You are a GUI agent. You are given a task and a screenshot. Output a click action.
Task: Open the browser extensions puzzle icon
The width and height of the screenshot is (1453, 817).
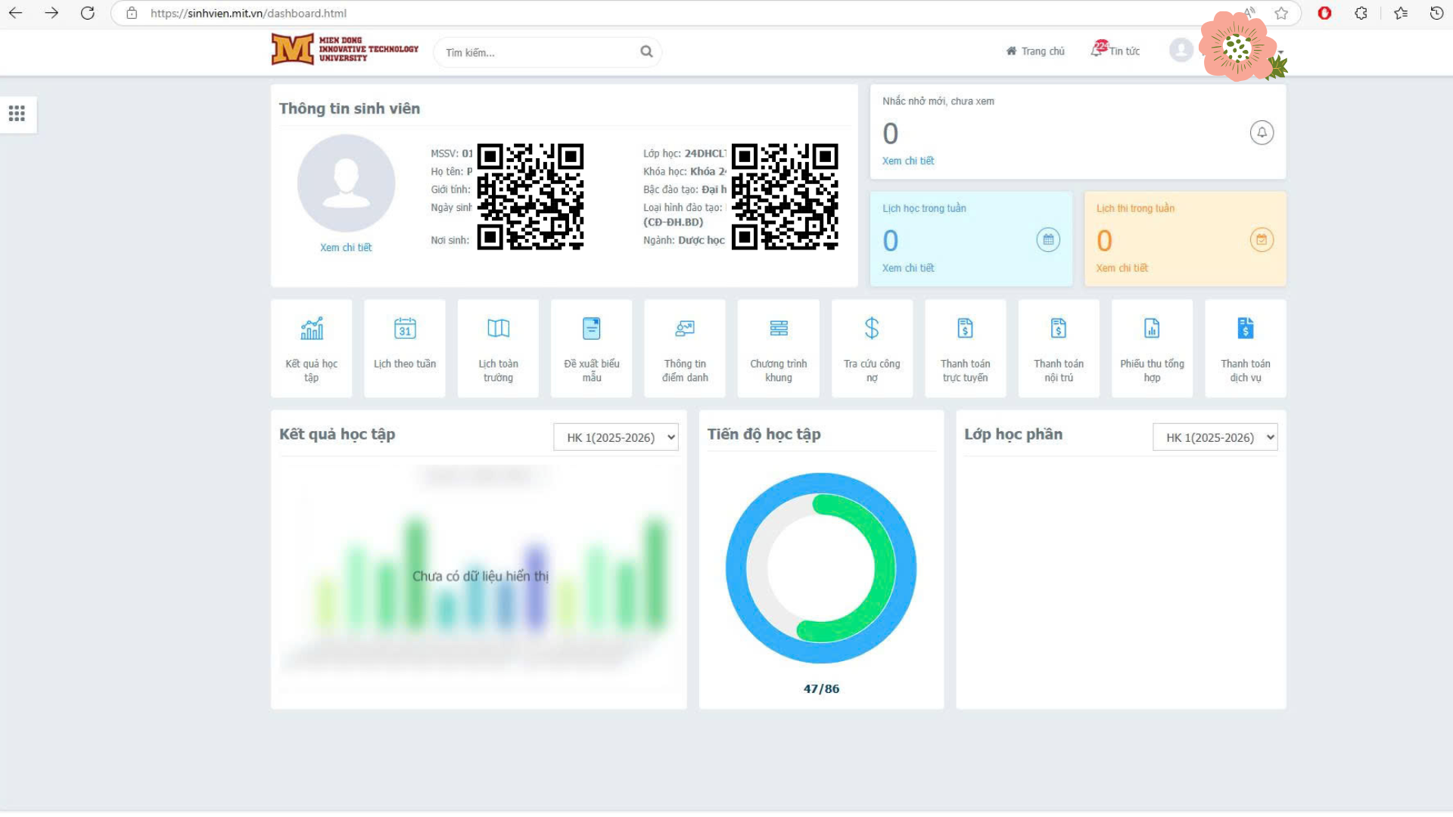point(1361,13)
